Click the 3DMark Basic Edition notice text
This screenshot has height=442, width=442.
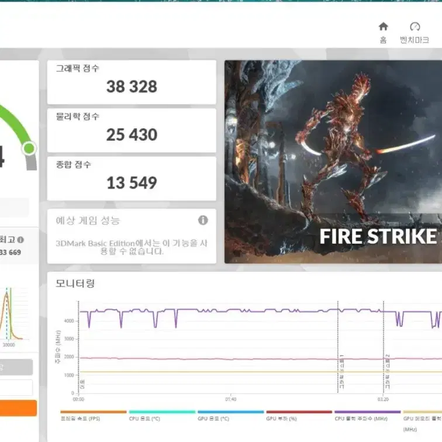(132, 247)
